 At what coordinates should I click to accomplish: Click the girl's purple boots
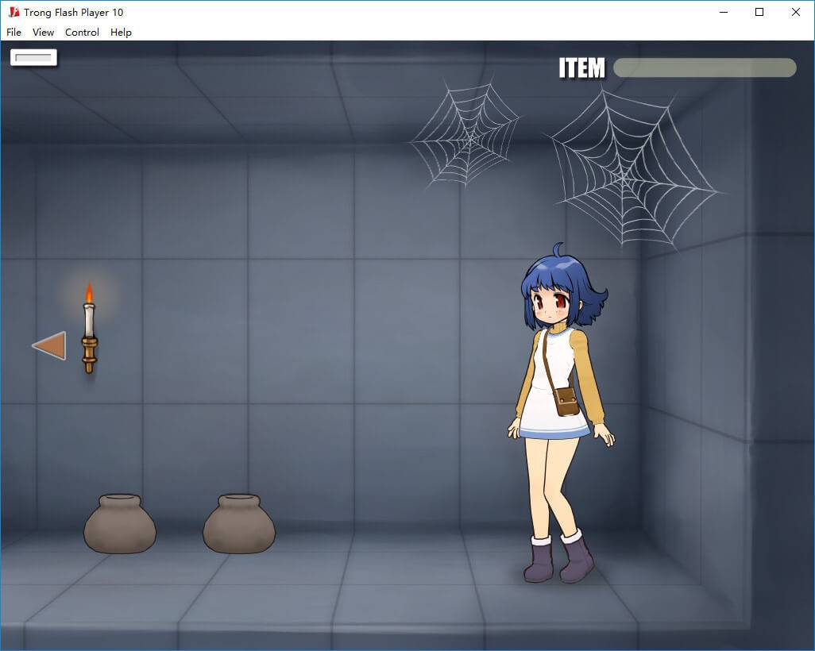pos(558,559)
